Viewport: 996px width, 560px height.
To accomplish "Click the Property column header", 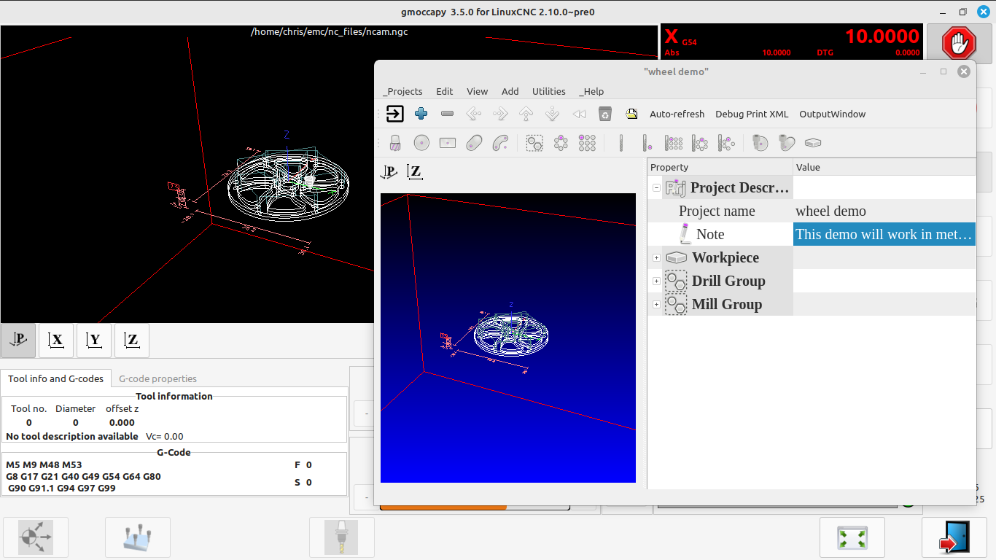I will click(720, 167).
